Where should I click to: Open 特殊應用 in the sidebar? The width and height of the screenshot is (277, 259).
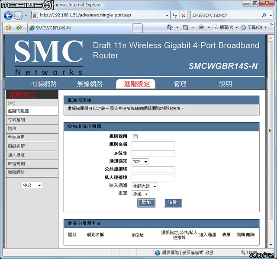[32, 137]
